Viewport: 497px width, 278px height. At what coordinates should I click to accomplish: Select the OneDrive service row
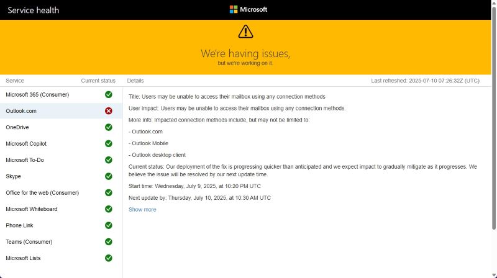pos(61,127)
